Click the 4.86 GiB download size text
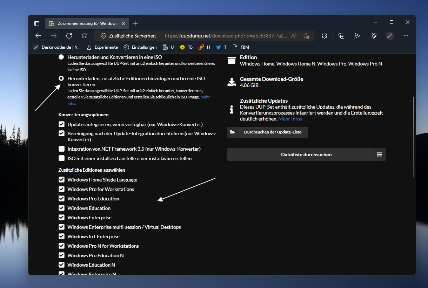 click(250, 85)
